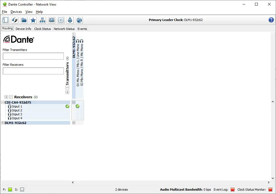Expand the DLM1-932c62 receiver tree node
This screenshot has height=194, width=276.
[3, 123]
